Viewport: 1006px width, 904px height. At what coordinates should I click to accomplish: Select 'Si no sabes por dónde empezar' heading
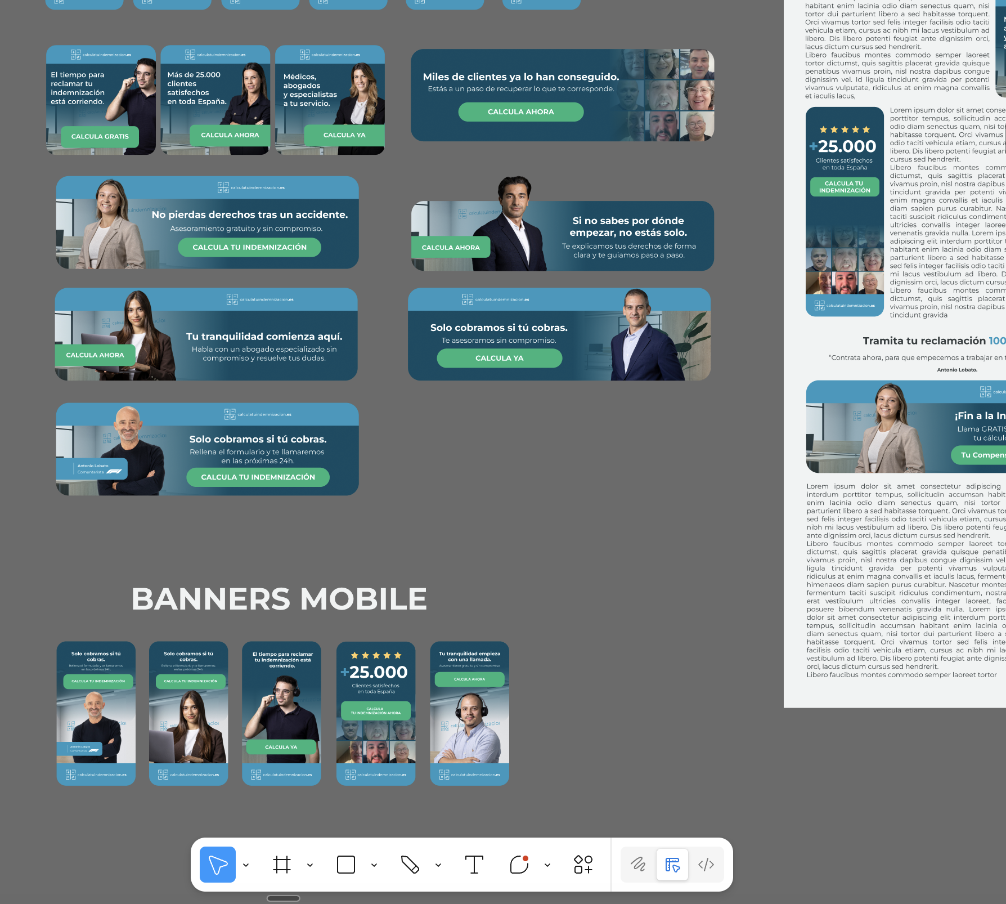[x=628, y=227]
